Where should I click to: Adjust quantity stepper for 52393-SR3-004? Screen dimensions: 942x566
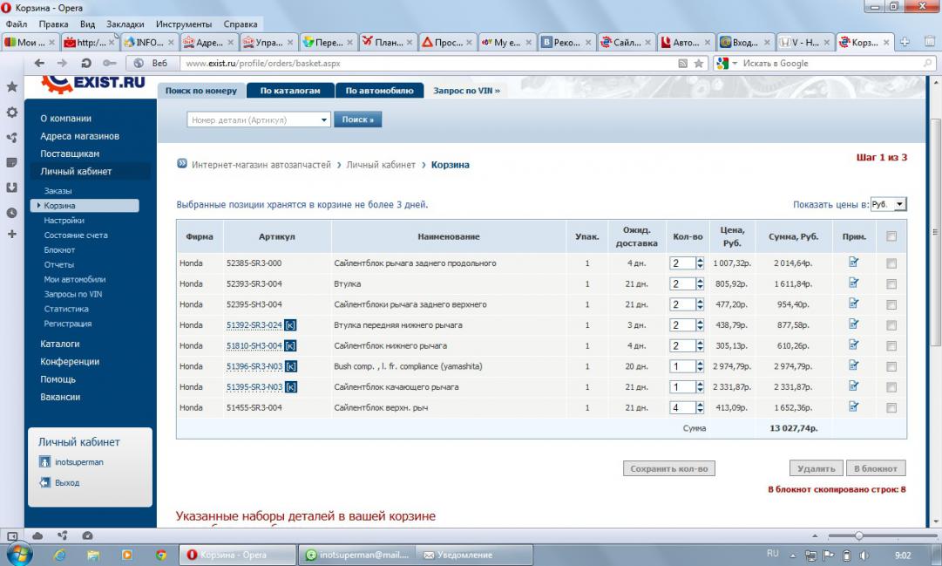click(x=699, y=283)
